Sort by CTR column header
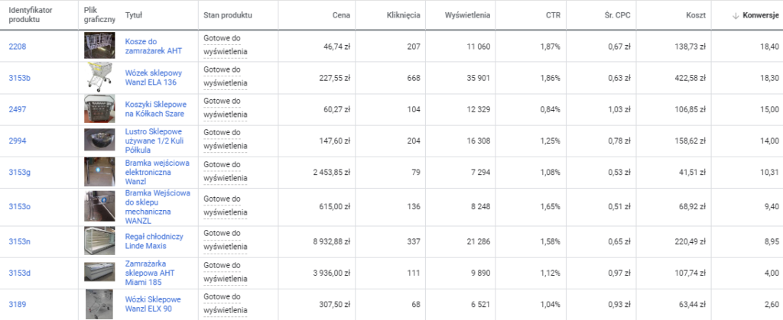 tap(552, 15)
